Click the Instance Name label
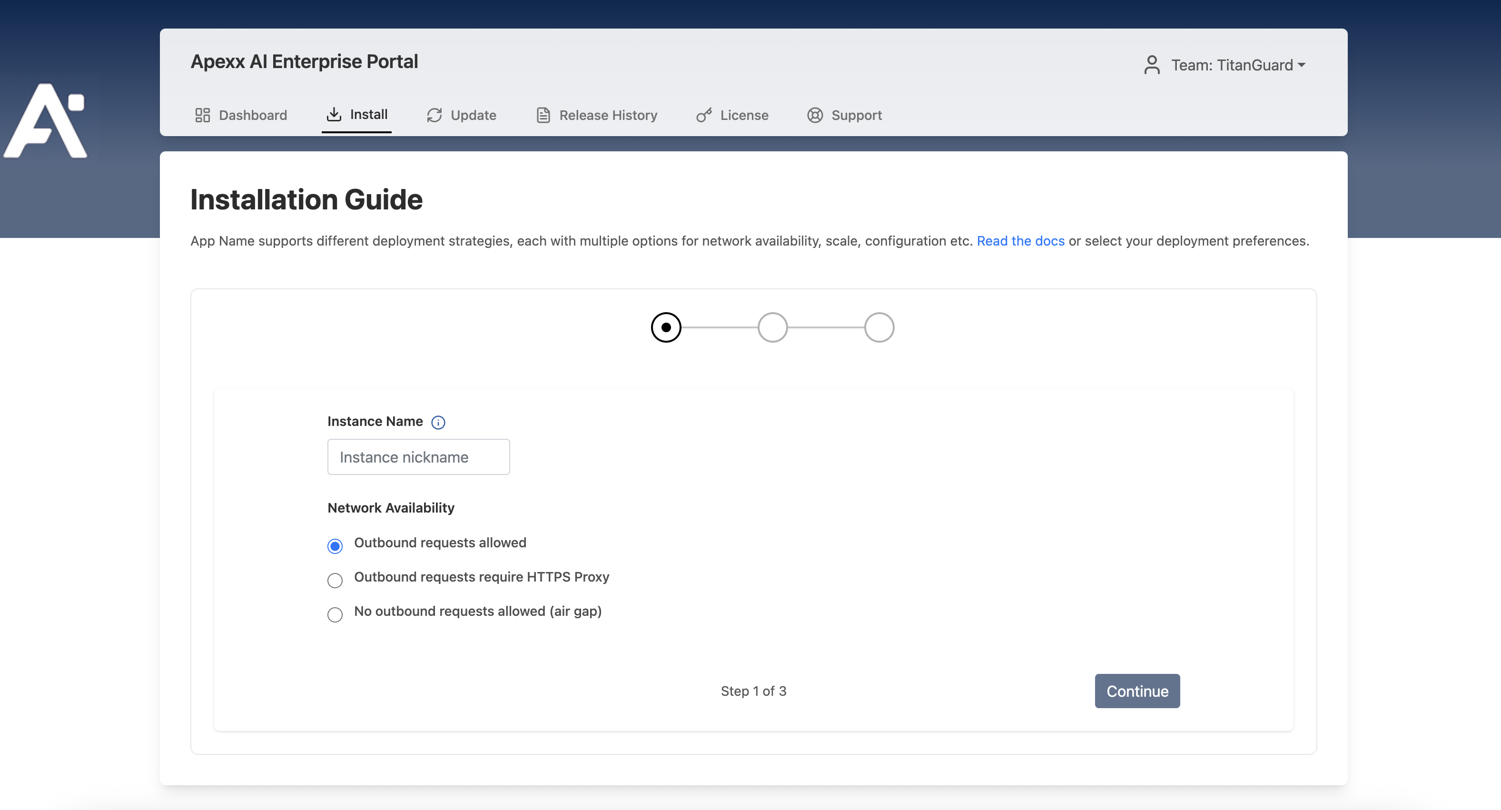 click(375, 421)
